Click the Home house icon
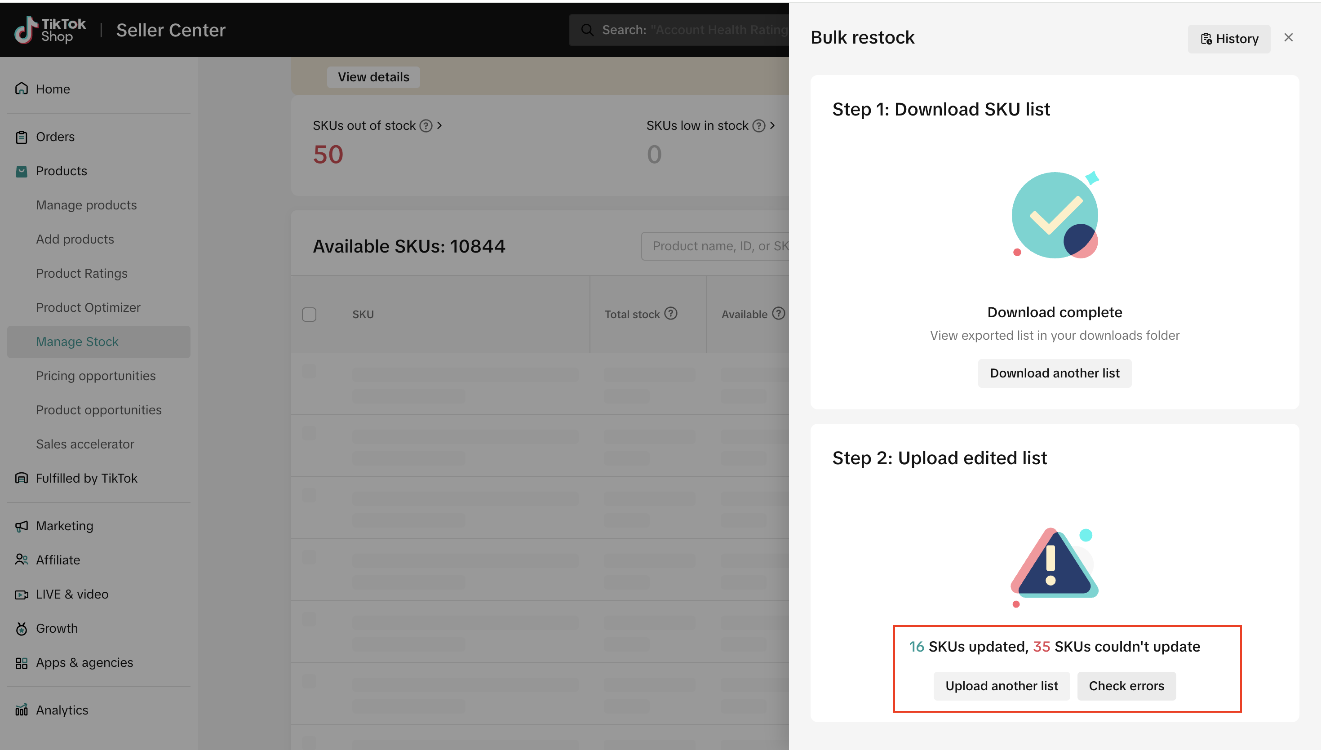Screen dimensions: 1321x750 [21, 89]
